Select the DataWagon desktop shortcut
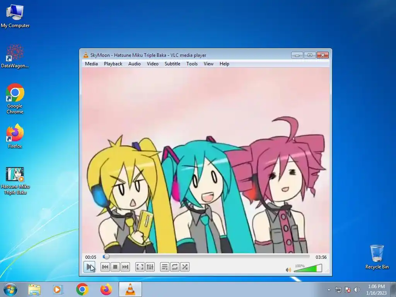 point(15,56)
